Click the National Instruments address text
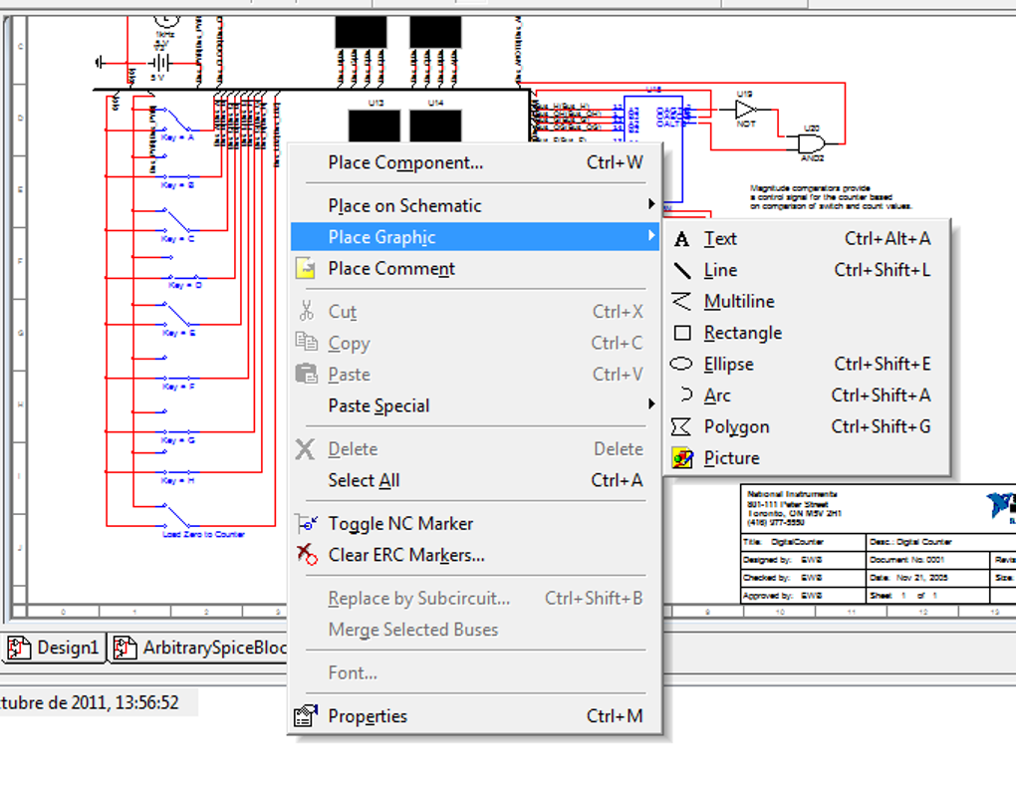The width and height of the screenshot is (1016, 788). [x=794, y=507]
